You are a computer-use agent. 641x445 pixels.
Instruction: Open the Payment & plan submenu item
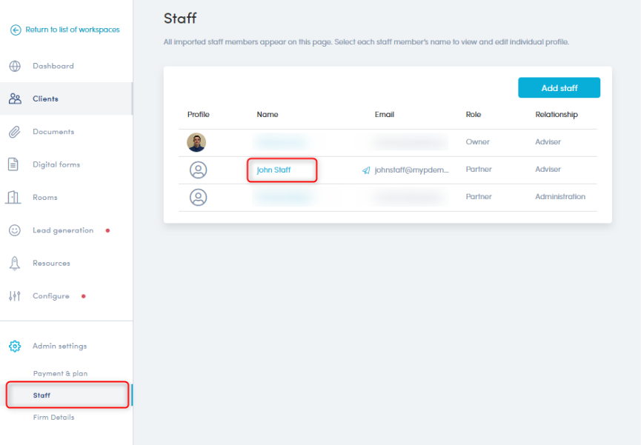tap(60, 374)
